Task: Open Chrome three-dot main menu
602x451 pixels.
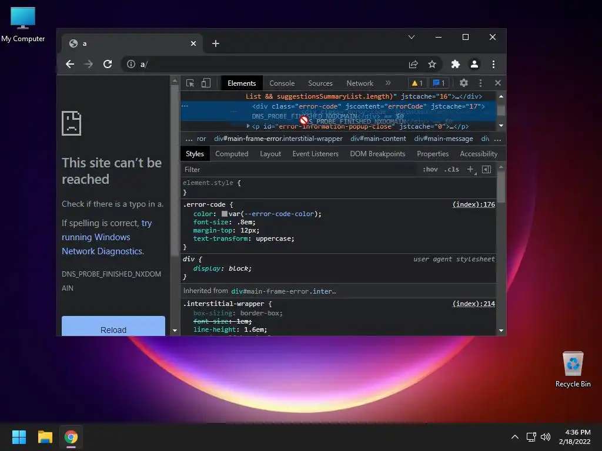Action: coord(493,64)
